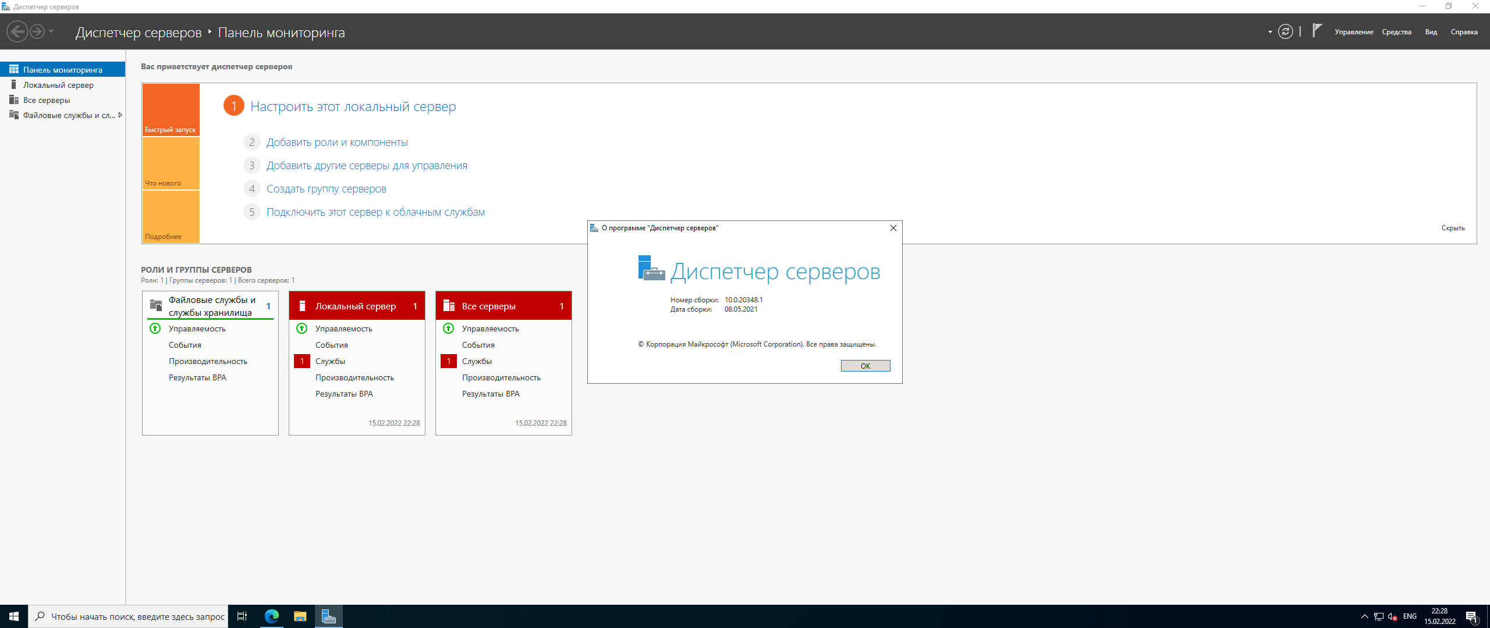Screen dimensions: 1490x628
Task: Click the Локальный сервер tile header
Action: click(x=357, y=306)
